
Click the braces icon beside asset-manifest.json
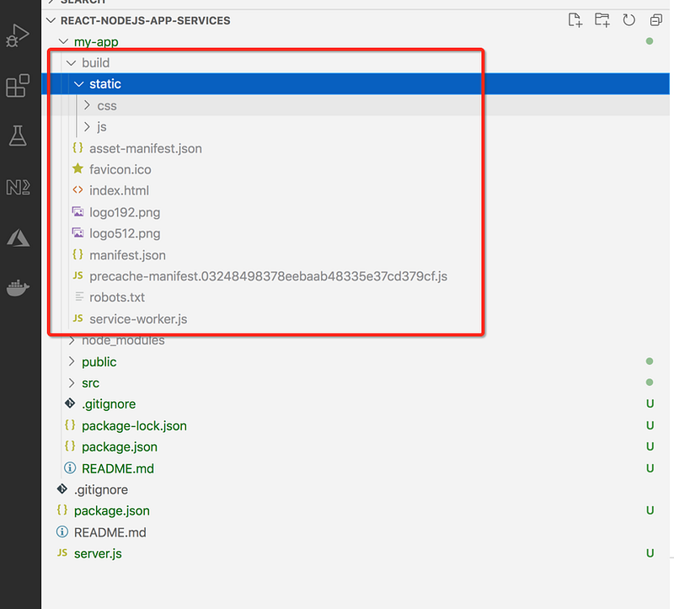(x=78, y=148)
